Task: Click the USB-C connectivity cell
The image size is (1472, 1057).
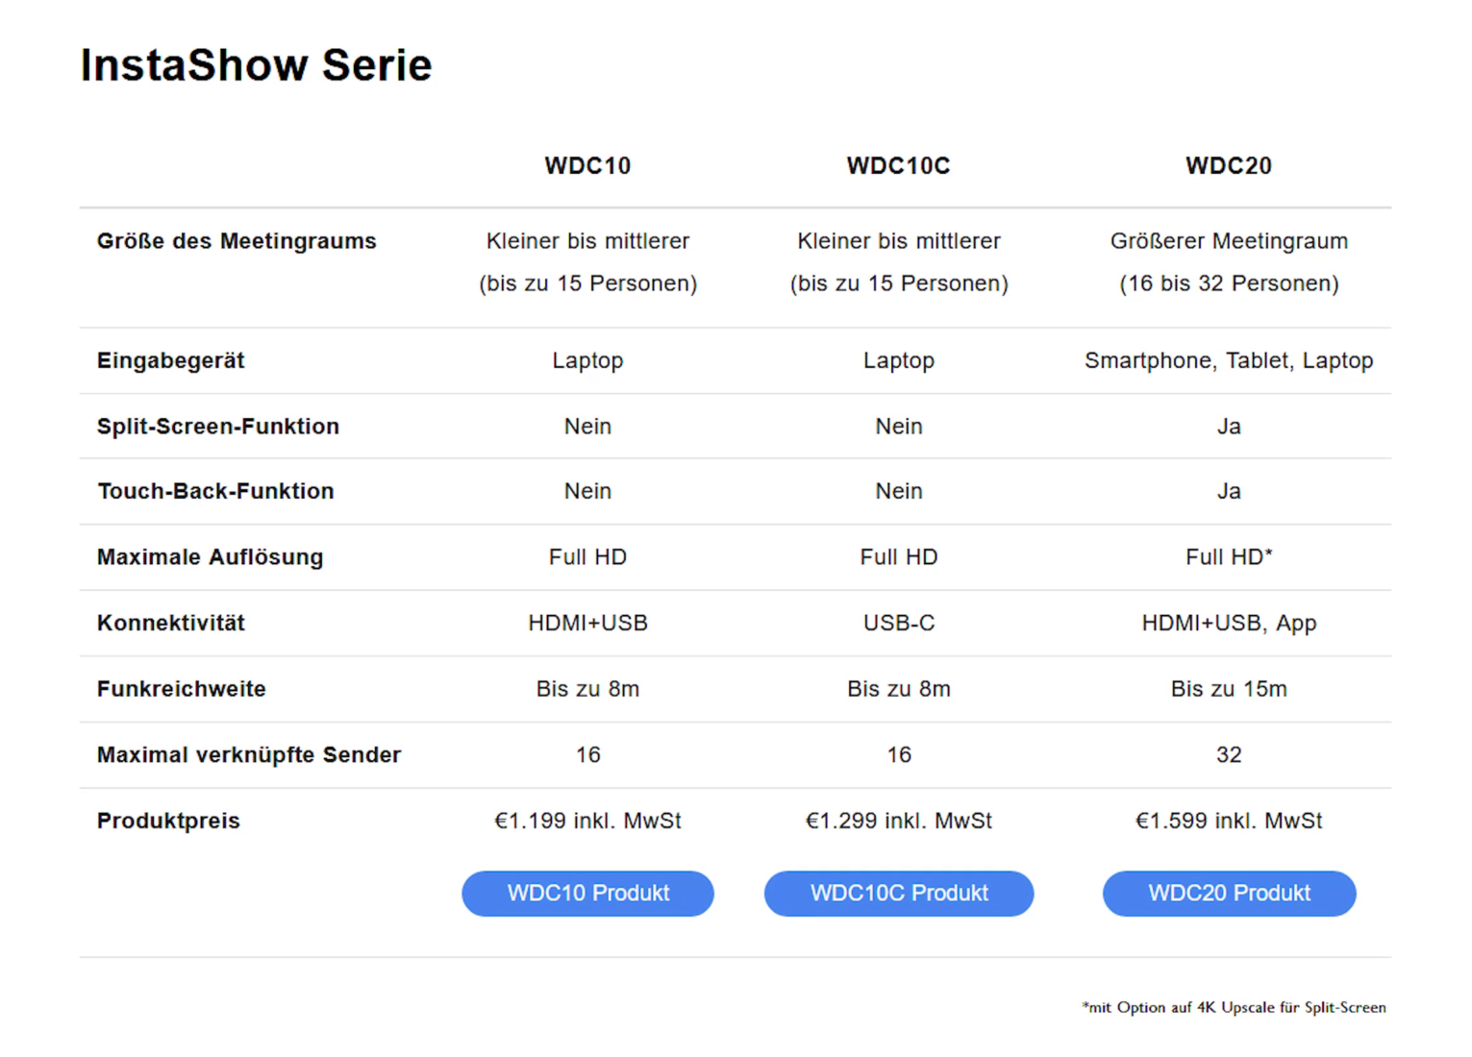Action: point(898,623)
